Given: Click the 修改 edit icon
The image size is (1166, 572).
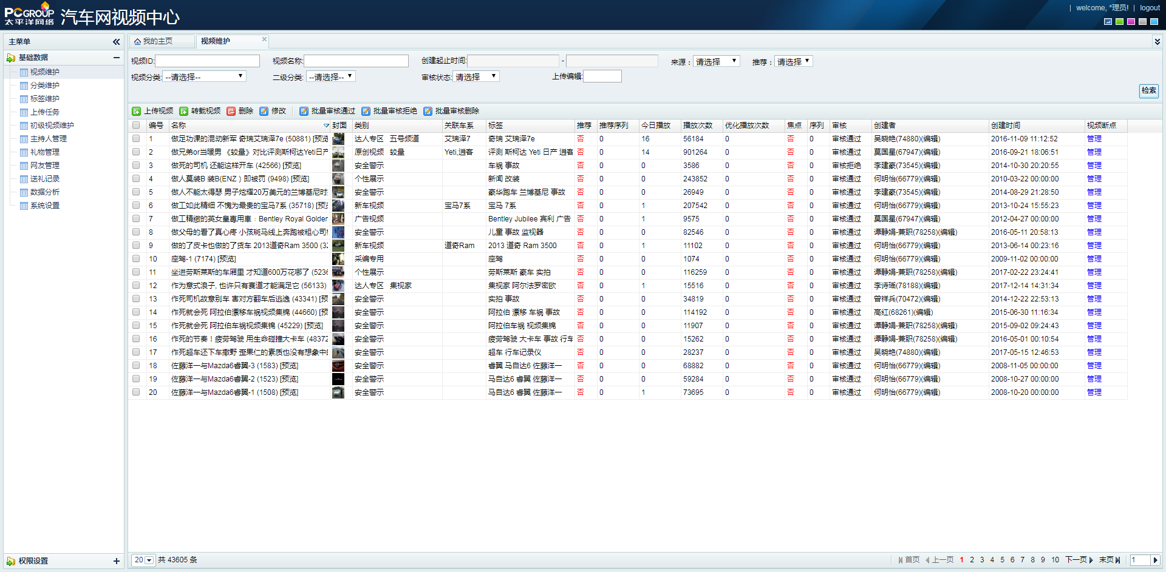Looking at the screenshot, I should click(264, 111).
